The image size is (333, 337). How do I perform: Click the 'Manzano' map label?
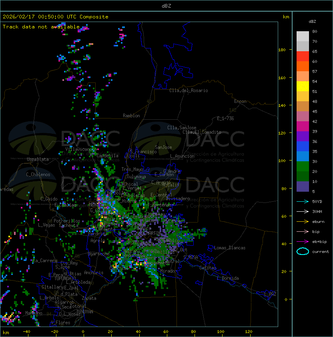[x=34, y=313]
